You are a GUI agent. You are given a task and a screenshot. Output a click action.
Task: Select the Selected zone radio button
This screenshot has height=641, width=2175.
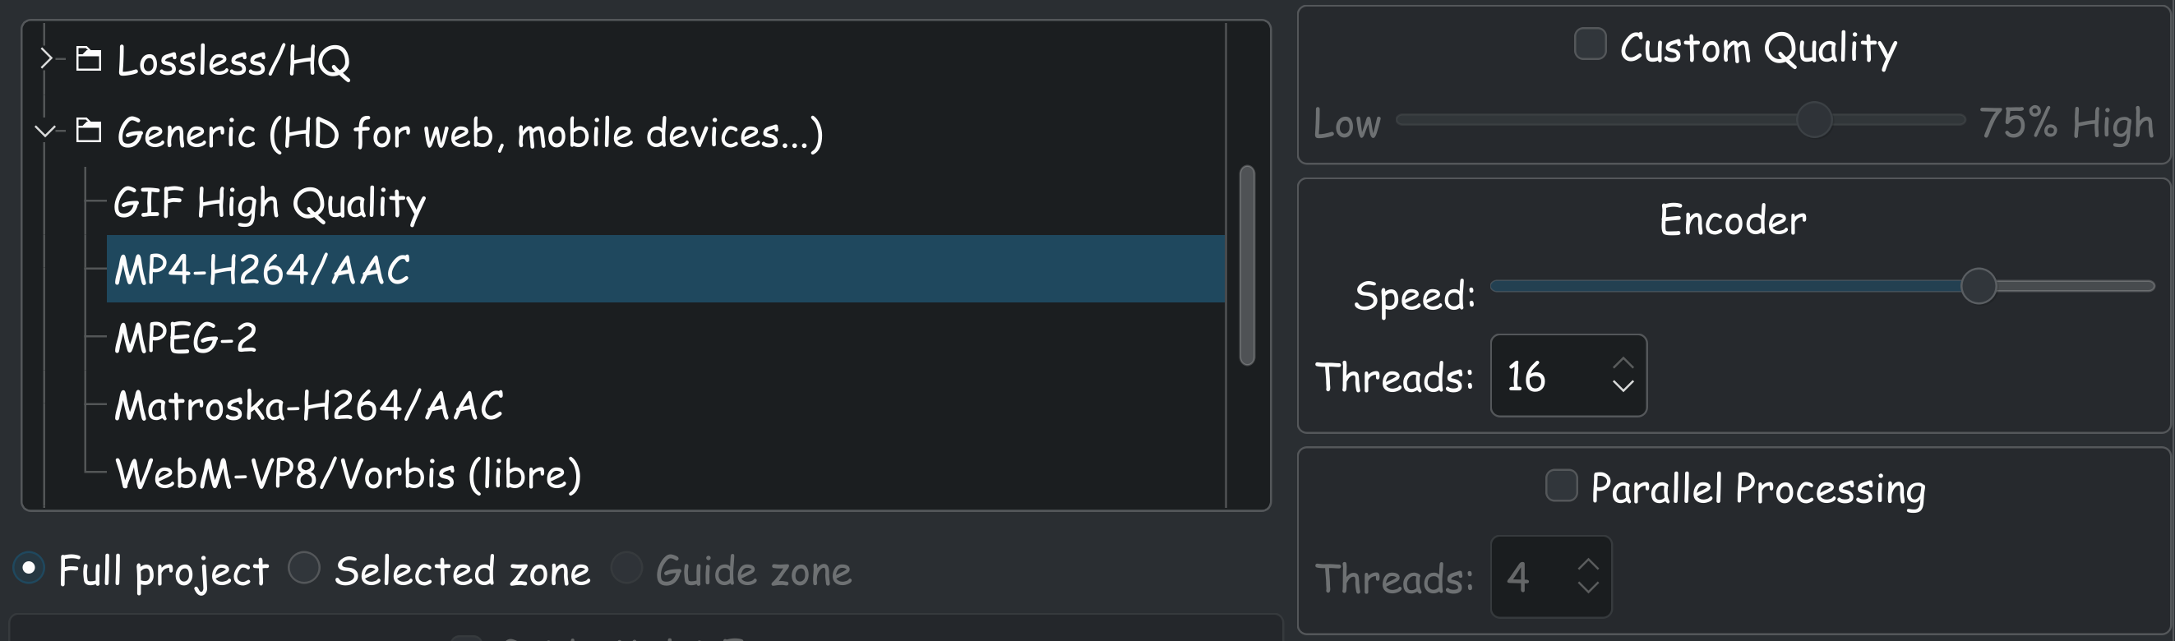tap(304, 569)
